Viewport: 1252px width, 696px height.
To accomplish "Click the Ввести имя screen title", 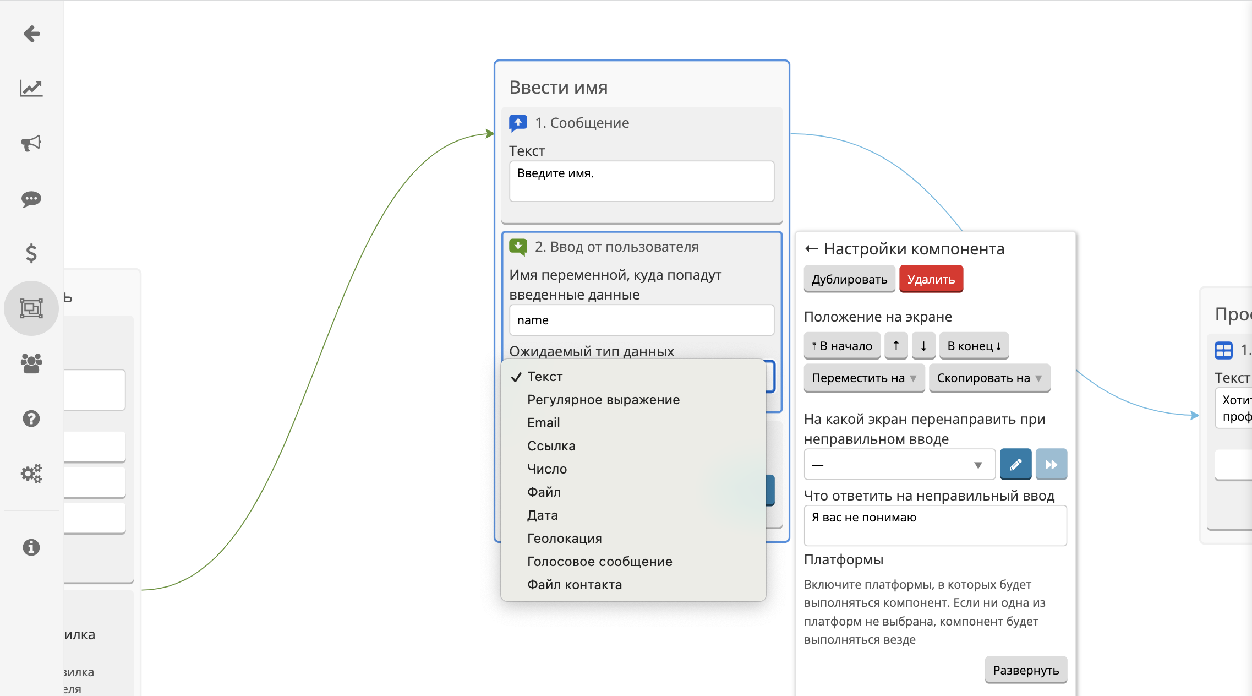I will (x=559, y=87).
